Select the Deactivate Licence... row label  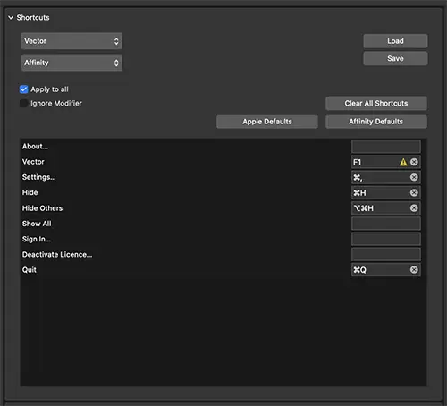(x=57, y=255)
